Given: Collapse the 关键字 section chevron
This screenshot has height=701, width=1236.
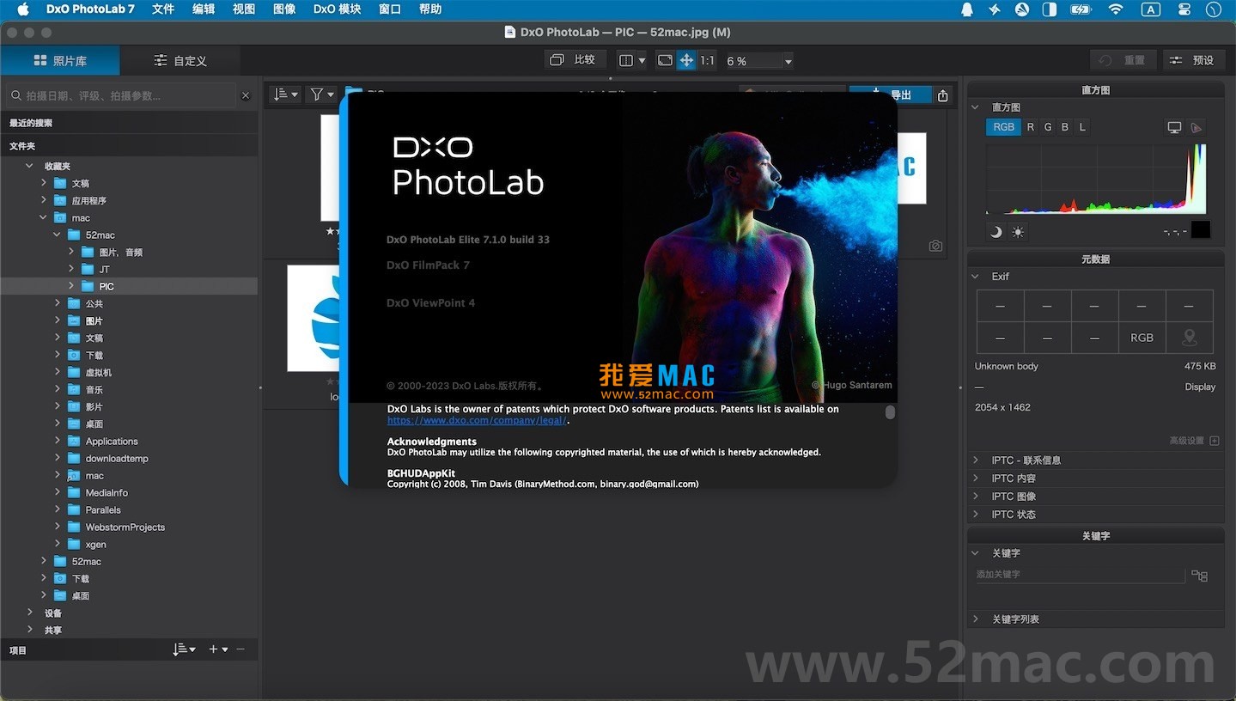Looking at the screenshot, I should (x=976, y=553).
